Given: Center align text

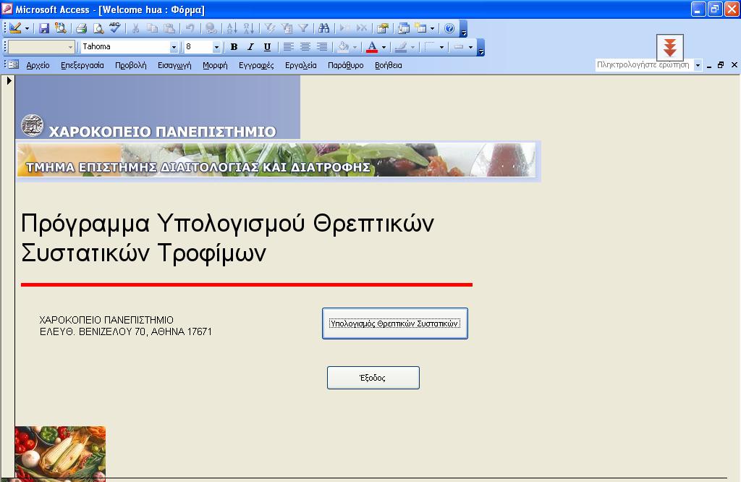Looking at the screenshot, I should click(305, 47).
